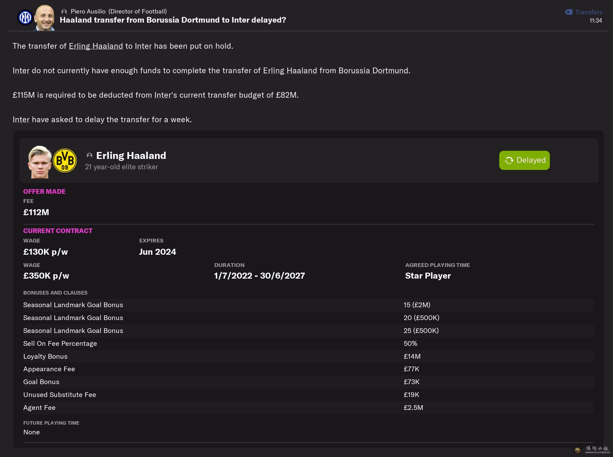Click the message headline about Haaland transfer
The height and width of the screenshot is (457, 613).
tap(173, 20)
